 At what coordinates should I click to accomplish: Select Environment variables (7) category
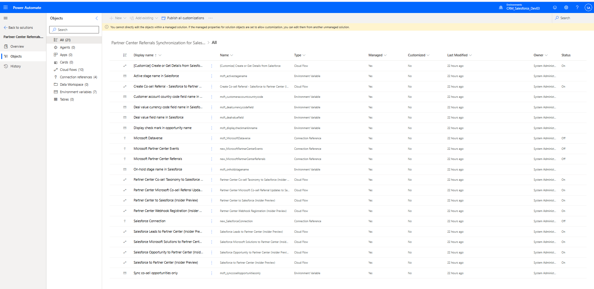tap(78, 92)
